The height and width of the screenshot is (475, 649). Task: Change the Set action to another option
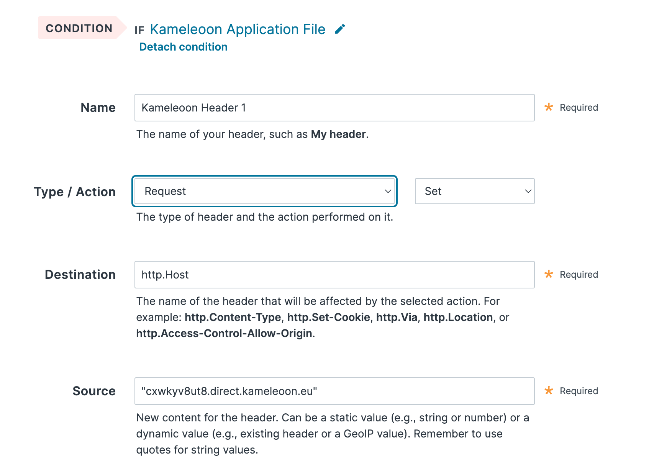pyautogui.click(x=475, y=191)
